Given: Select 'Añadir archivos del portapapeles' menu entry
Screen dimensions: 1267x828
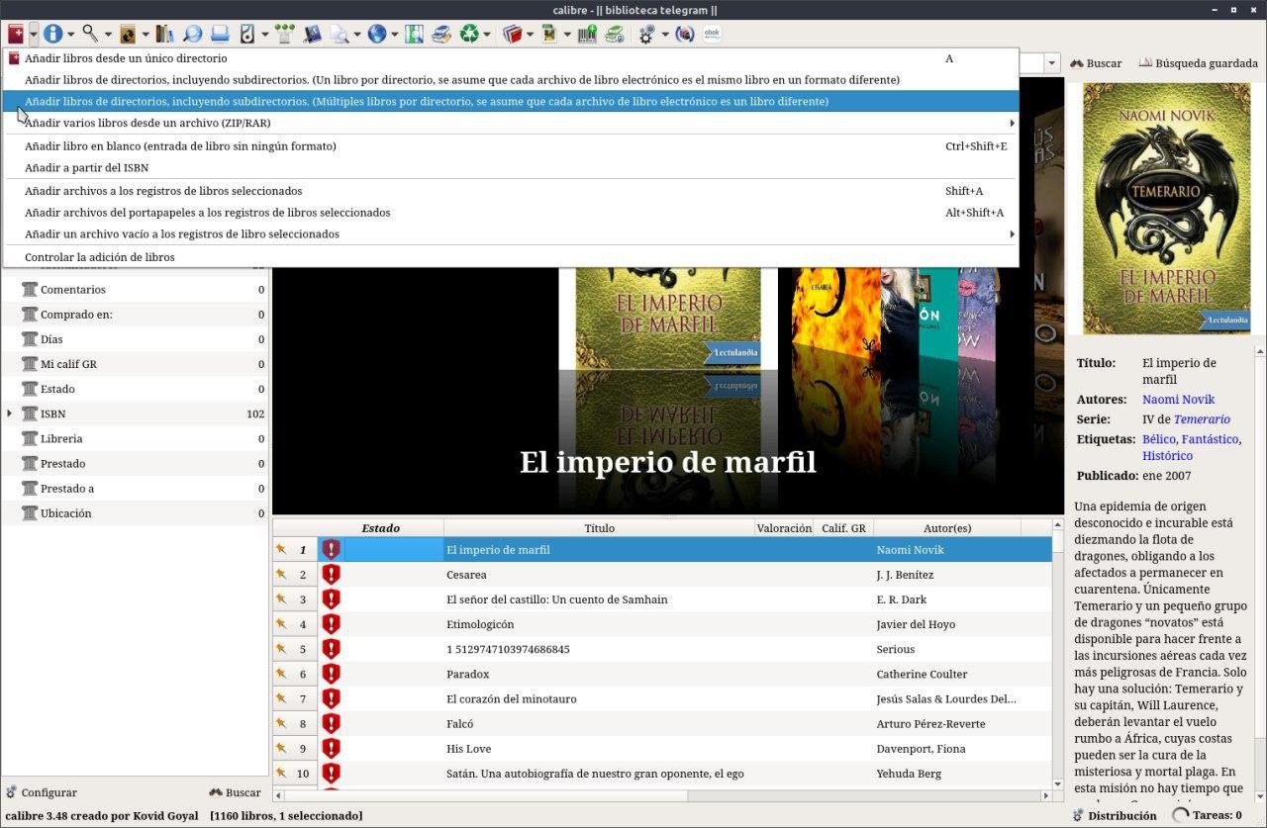Looking at the screenshot, I should tap(511, 212).
